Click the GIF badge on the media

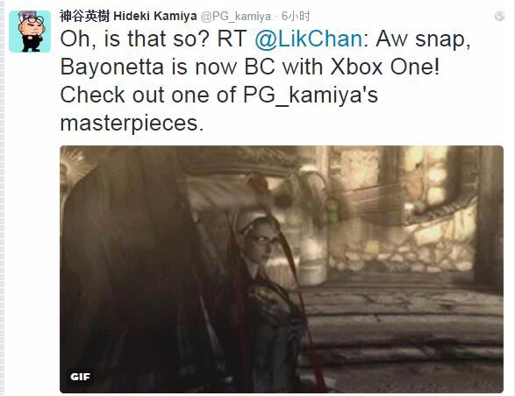(80, 377)
